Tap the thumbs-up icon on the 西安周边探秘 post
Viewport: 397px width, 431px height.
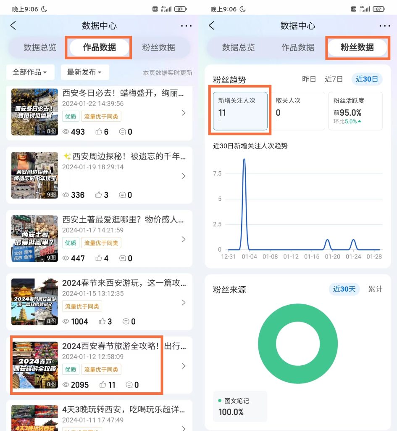coord(98,194)
